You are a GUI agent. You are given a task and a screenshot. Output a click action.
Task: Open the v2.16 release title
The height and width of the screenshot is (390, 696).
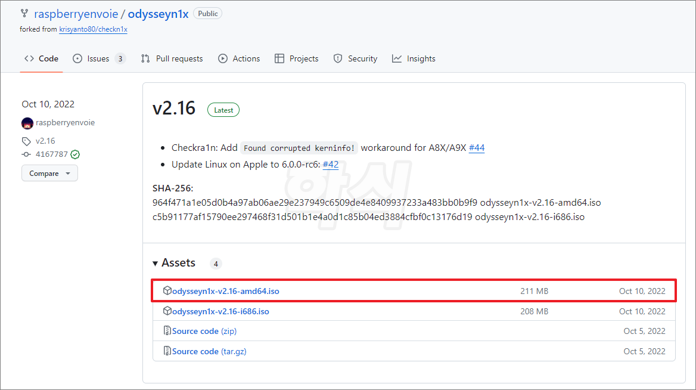tap(173, 108)
